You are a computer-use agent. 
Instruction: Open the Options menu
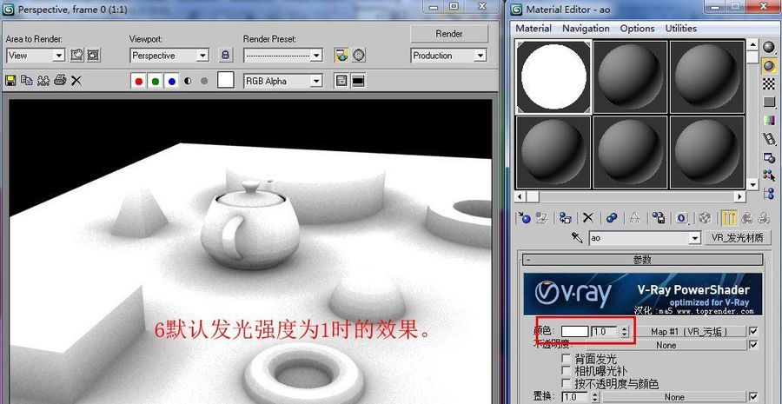637,29
